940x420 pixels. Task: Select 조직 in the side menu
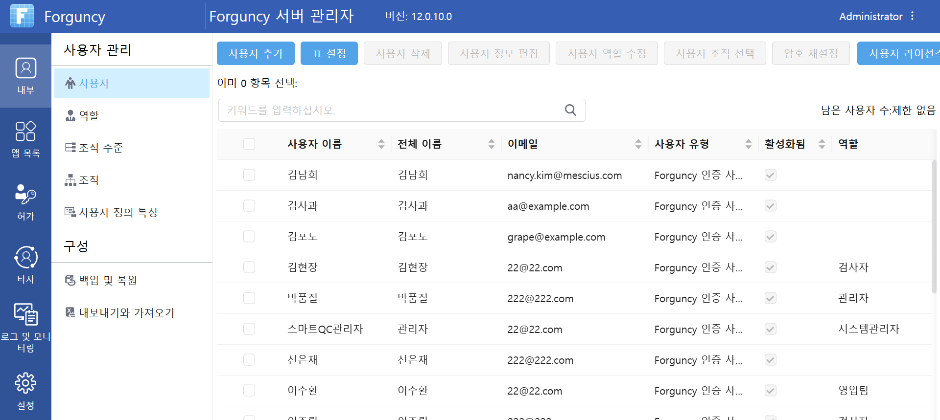(x=132, y=180)
